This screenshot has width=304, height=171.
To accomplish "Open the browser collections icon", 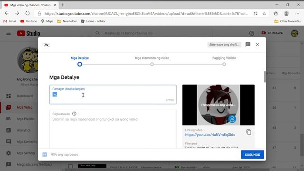I will (275, 14).
